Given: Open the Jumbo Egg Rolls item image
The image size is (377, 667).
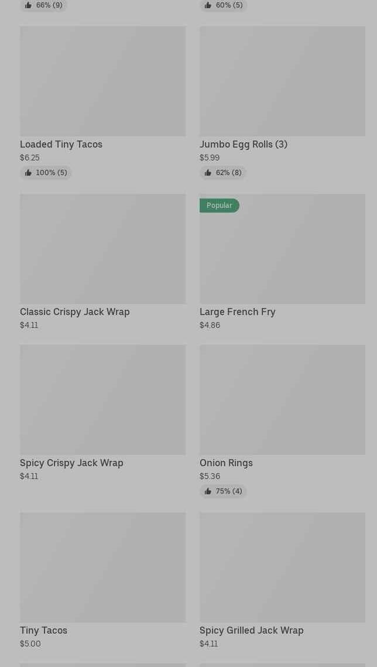Looking at the screenshot, I should pos(282,81).
